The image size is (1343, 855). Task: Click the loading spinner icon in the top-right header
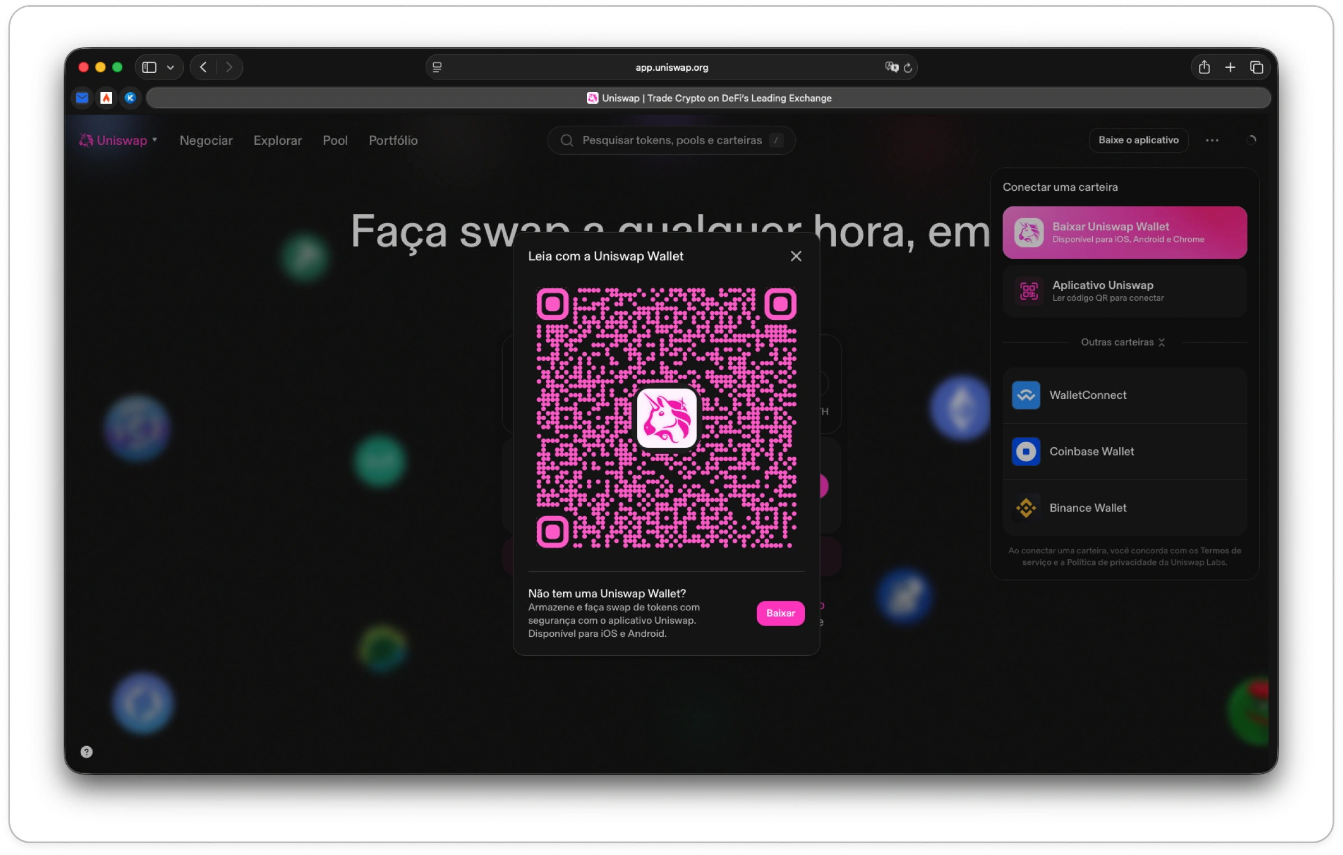point(1251,140)
